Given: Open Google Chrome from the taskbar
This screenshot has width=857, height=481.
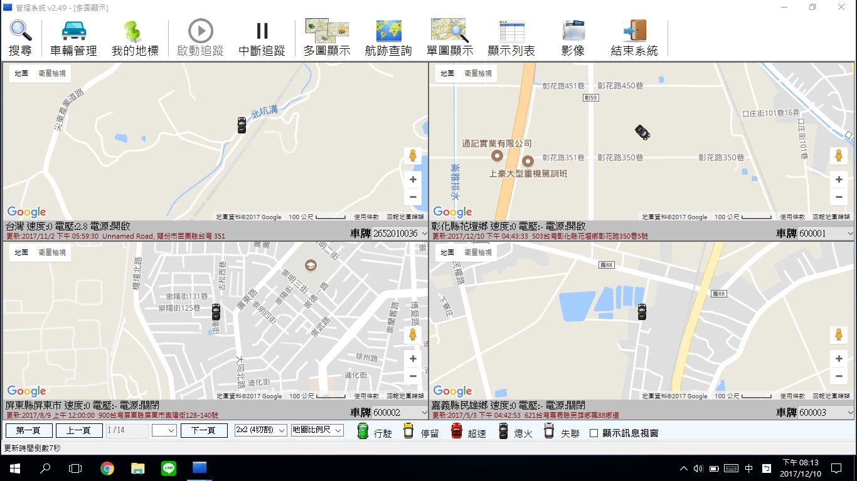Looking at the screenshot, I should click(x=107, y=468).
